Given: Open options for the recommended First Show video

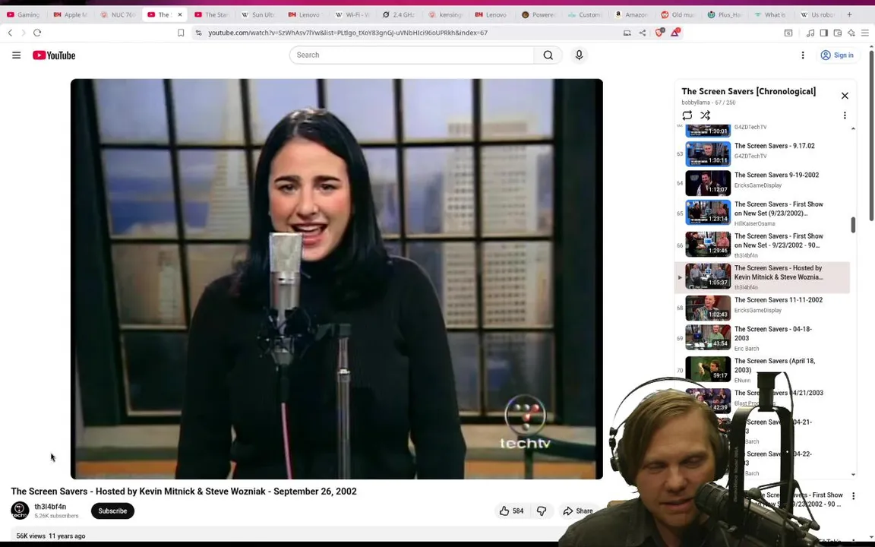Looking at the screenshot, I should 853,495.
